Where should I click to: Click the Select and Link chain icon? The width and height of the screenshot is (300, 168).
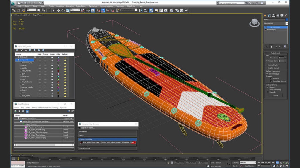tap(14, 11)
